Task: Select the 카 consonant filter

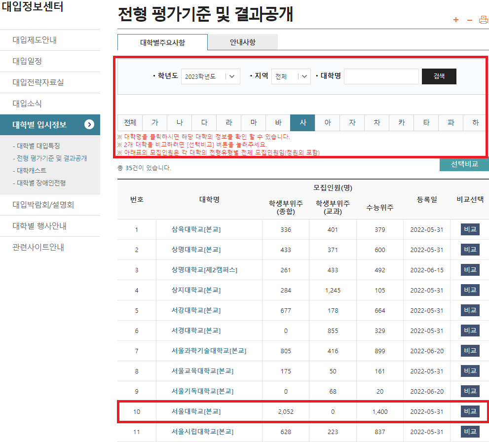Action: (401, 123)
